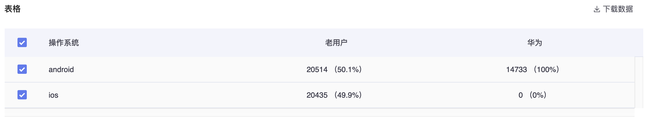This screenshot has width=645, height=118.
Task: Click the 老用户 column header
Action: 336,43
